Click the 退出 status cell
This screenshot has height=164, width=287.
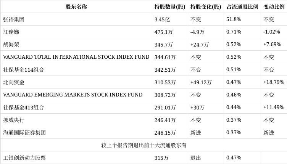point(195,158)
